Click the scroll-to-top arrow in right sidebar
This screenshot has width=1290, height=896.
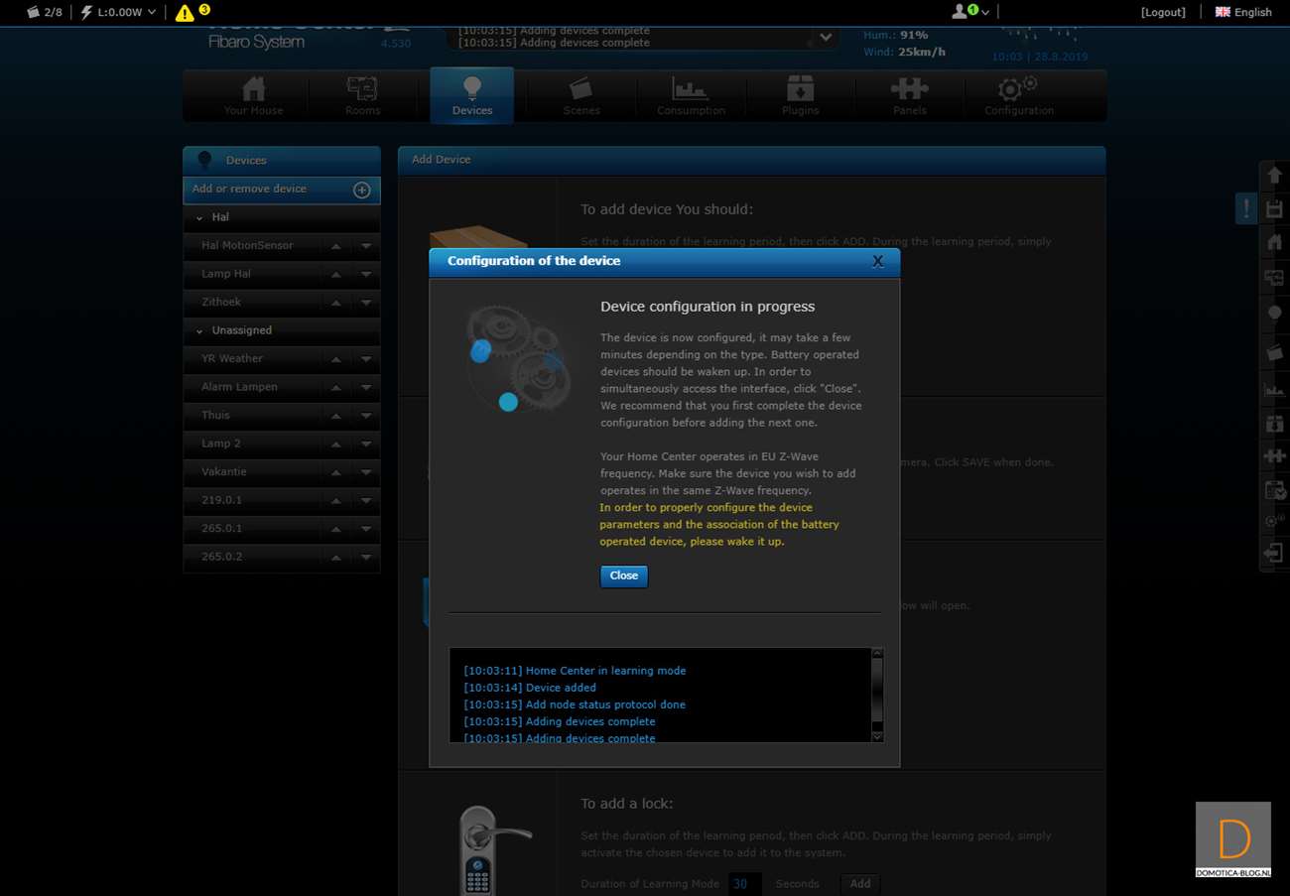point(1275,176)
